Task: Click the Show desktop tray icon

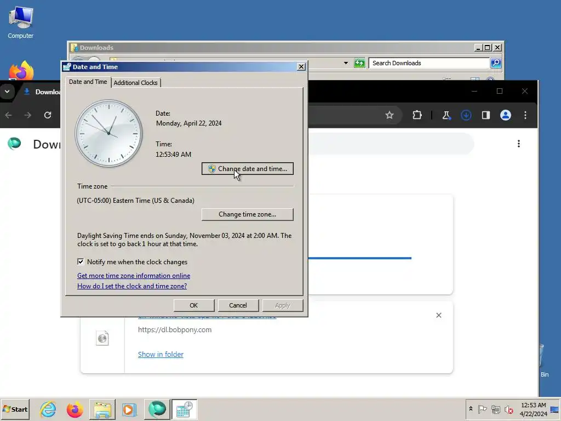Action: [554, 409]
